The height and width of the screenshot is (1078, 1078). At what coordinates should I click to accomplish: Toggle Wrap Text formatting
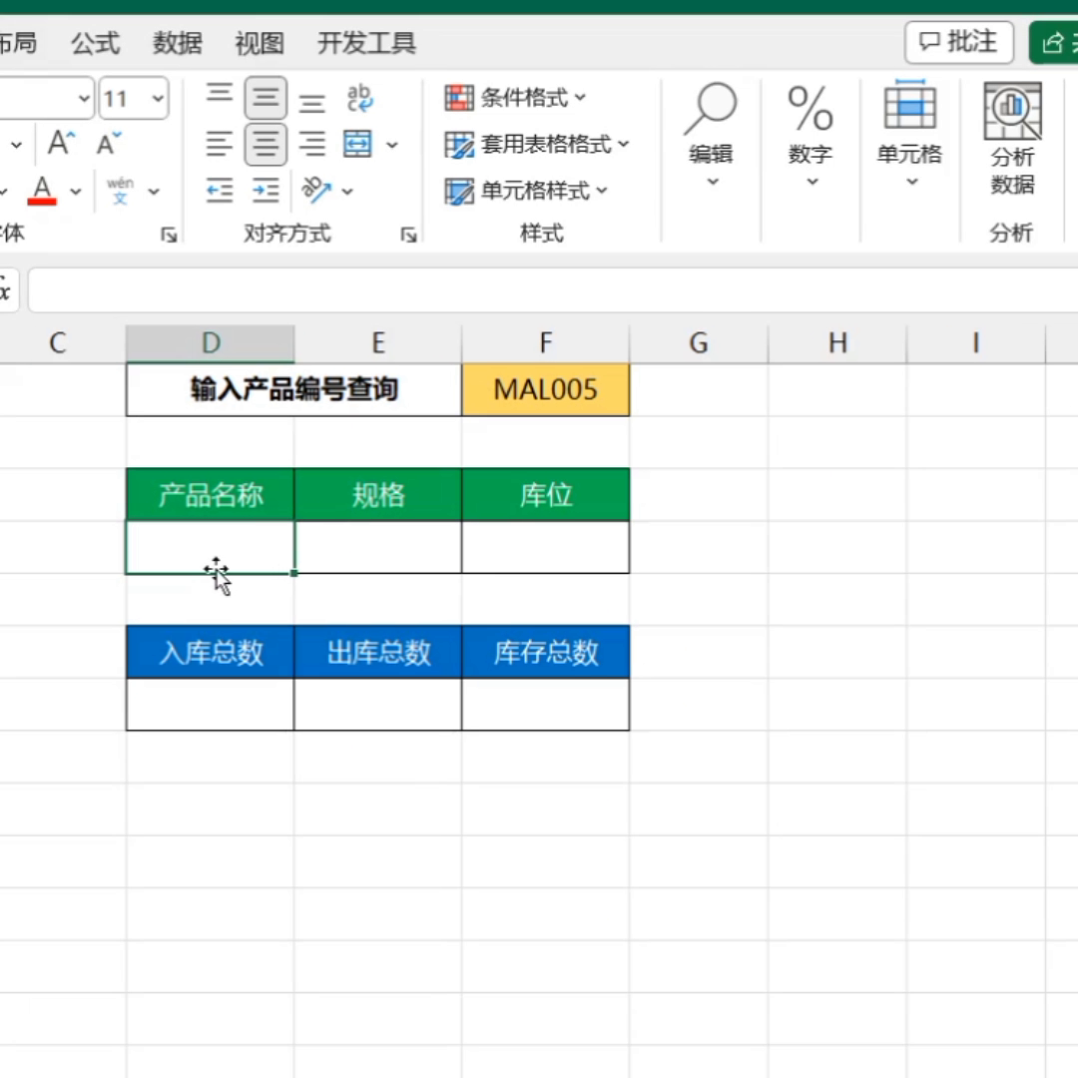[x=359, y=96]
